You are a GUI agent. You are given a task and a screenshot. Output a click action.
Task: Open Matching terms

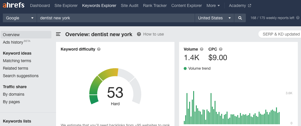pyautogui.click(x=17, y=61)
